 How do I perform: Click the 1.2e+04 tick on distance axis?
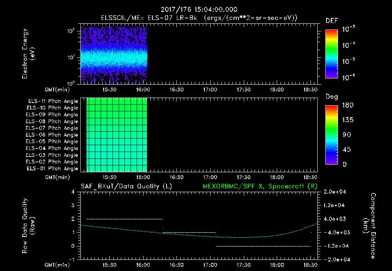[x=335, y=205]
